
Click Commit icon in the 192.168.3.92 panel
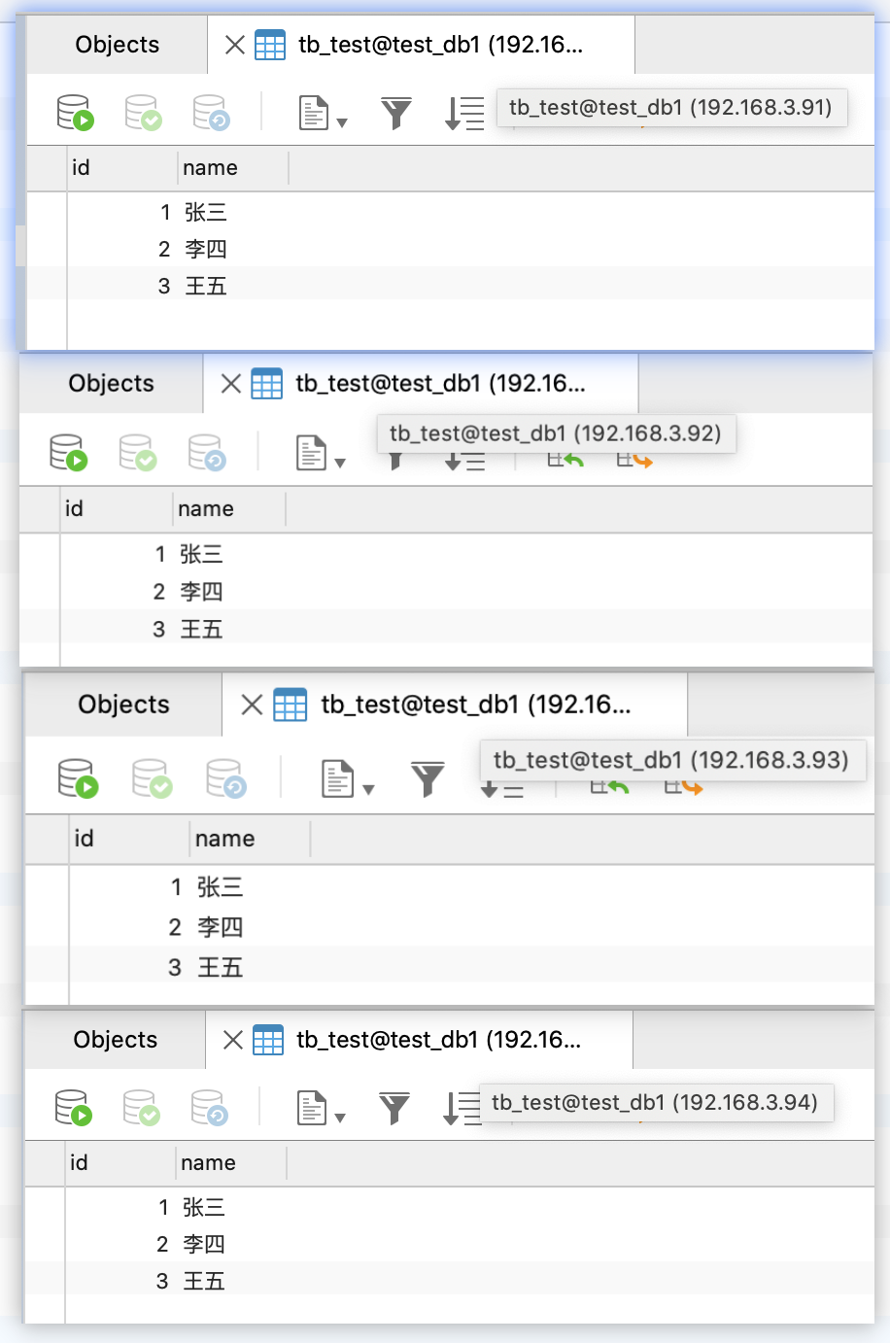138,453
